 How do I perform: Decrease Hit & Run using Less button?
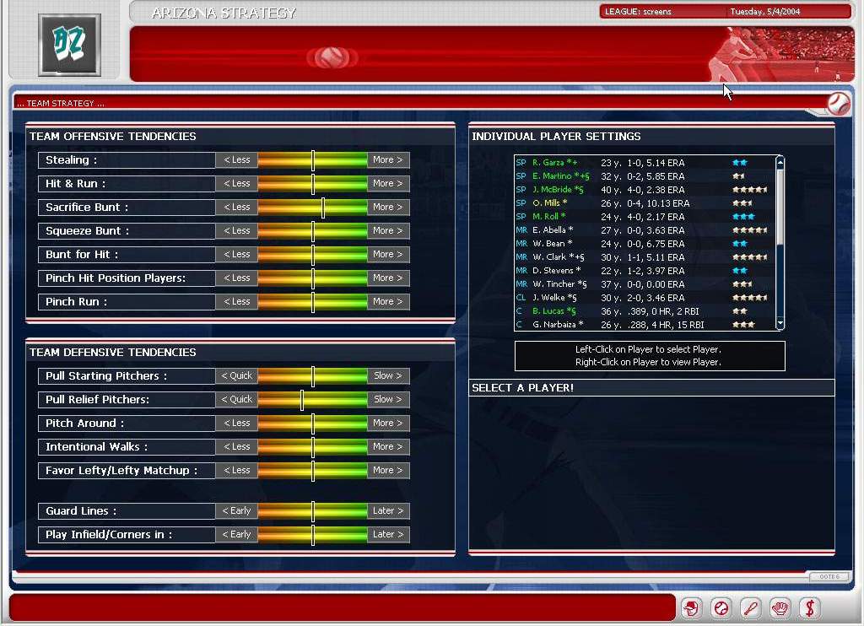pos(236,183)
